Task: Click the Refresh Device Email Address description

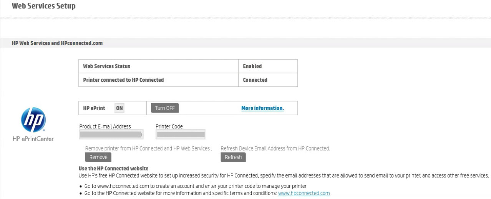Action: pyautogui.click(x=275, y=148)
